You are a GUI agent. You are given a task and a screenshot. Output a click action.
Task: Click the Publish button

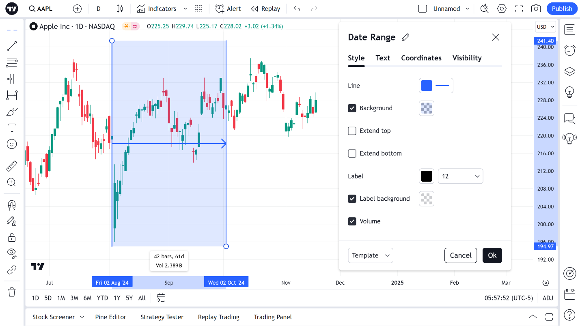pyautogui.click(x=562, y=9)
